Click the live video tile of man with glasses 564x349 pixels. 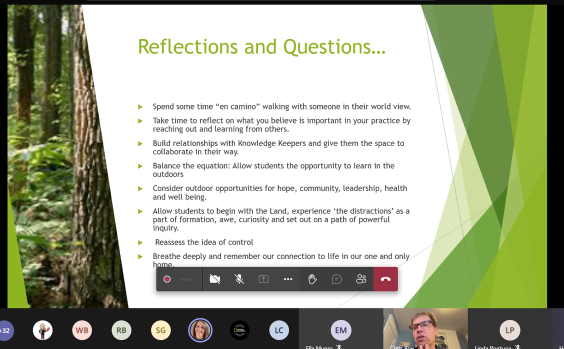[x=425, y=329]
